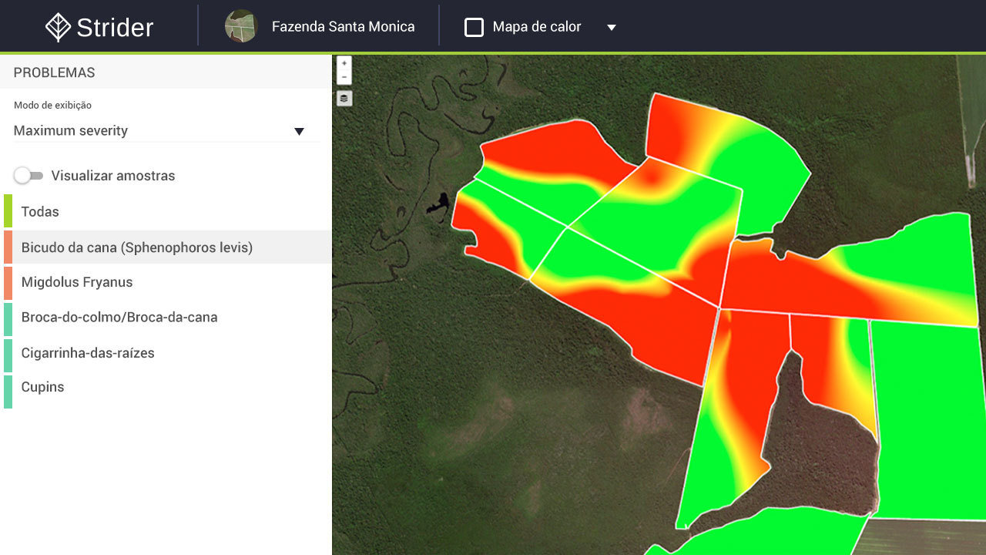Select Migdolus Fryanus problem

click(x=166, y=282)
